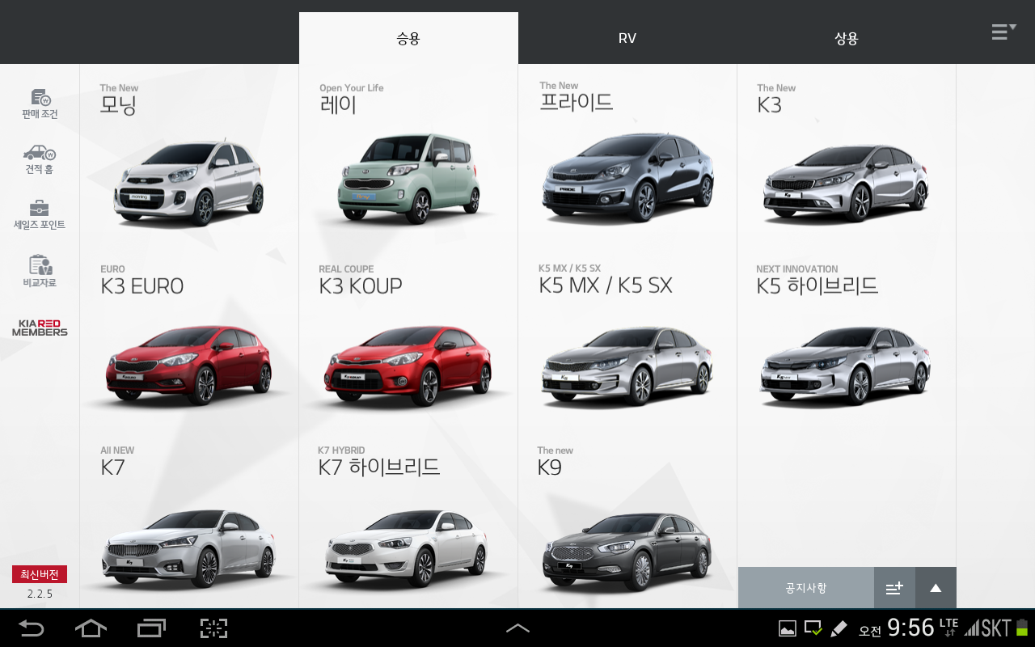Tap the REAL COUPE subtitle

pos(346,269)
